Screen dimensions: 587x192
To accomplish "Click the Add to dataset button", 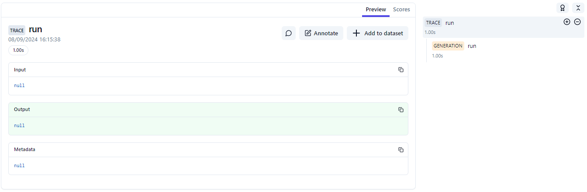I will click(x=377, y=33).
